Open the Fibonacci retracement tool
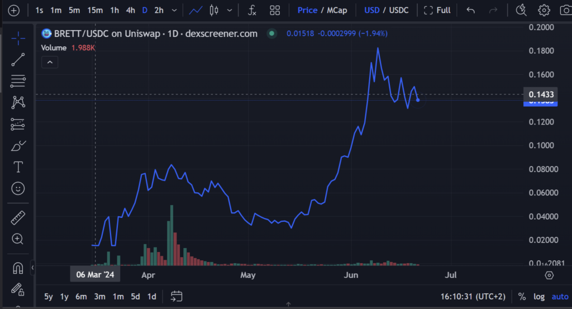Image resolution: width=572 pixels, height=309 pixels. click(x=18, y=80)
